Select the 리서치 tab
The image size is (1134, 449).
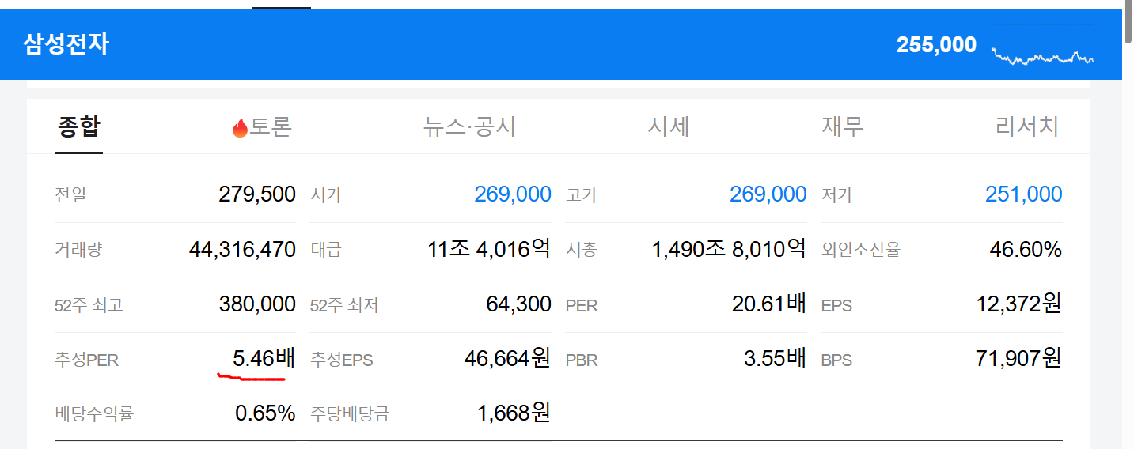pos(1027,126)
